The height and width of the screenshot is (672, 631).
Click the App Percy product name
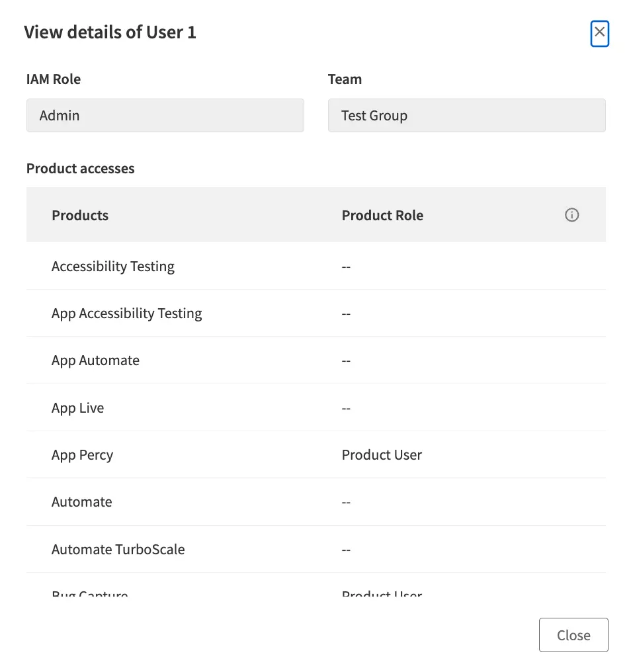pyautogui.click(x=82, y=455)
